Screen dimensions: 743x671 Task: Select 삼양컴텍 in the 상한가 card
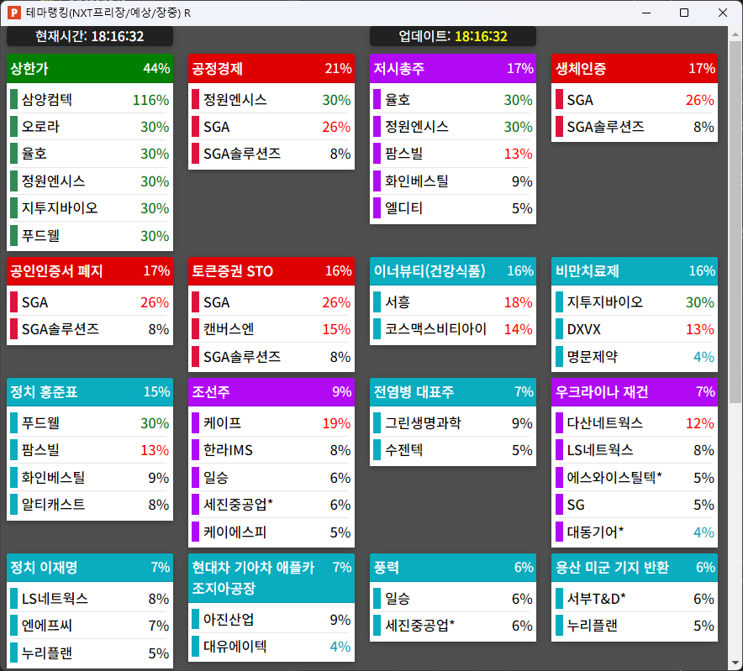click(90, 100)
